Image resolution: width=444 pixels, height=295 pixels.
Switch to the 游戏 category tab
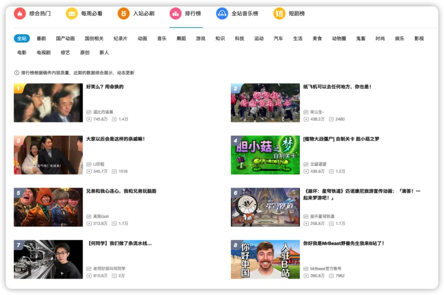(x=200, y=37)
